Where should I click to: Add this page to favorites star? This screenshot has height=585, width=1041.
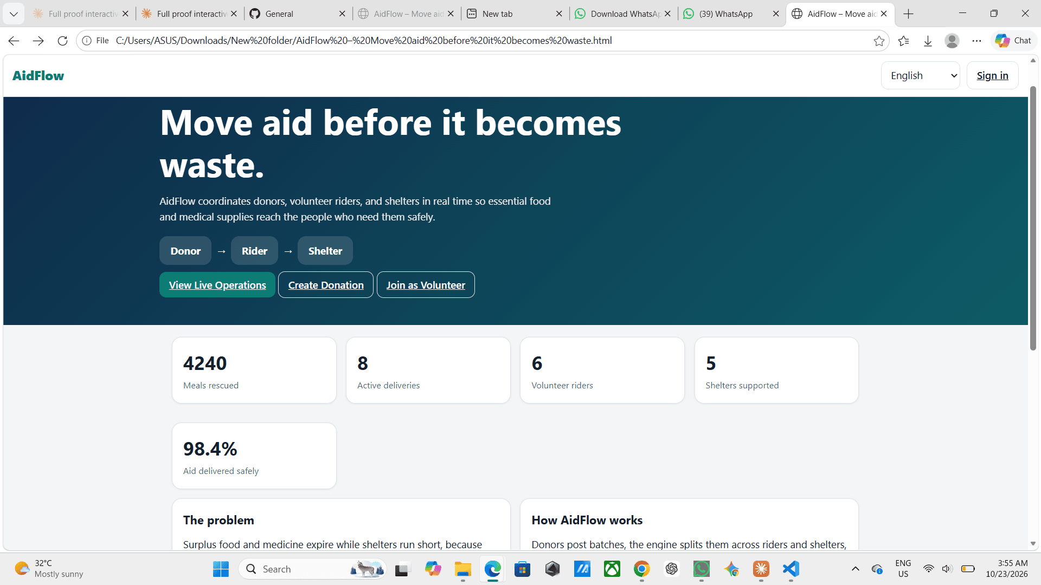879,41
